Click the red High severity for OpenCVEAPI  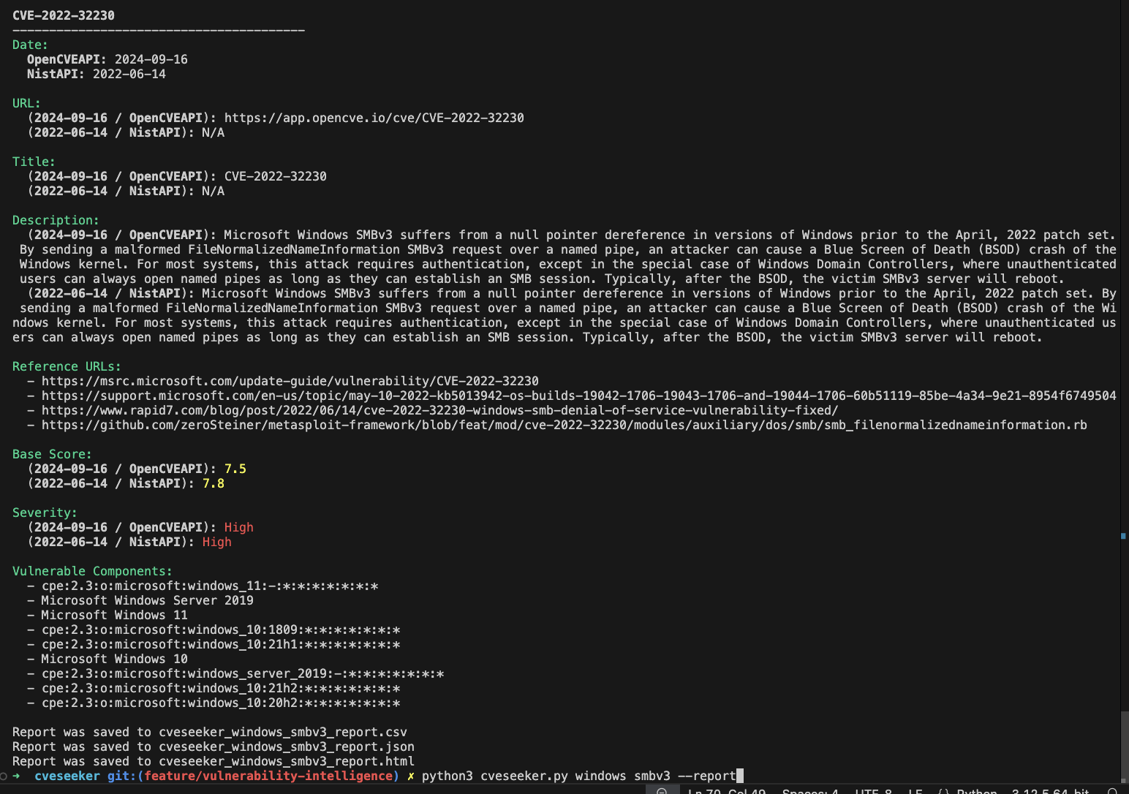pyautogui.click(x=238, y=527)
